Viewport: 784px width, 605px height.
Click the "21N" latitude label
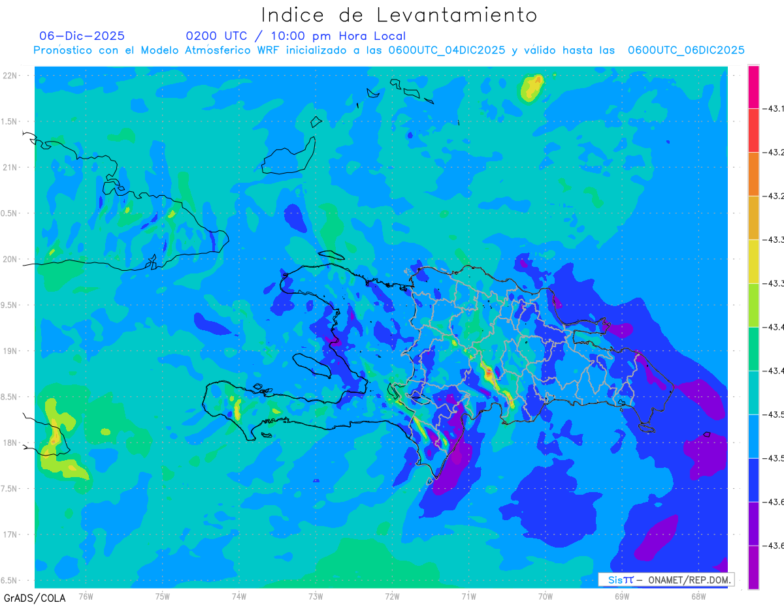point(10,168)
